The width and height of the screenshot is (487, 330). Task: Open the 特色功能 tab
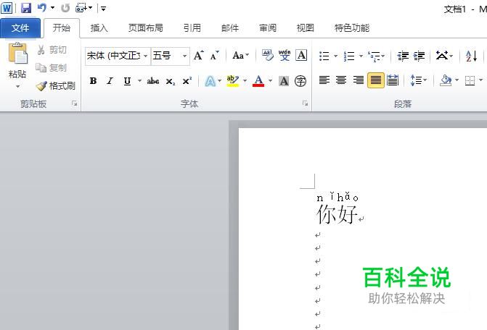(351, 28)
